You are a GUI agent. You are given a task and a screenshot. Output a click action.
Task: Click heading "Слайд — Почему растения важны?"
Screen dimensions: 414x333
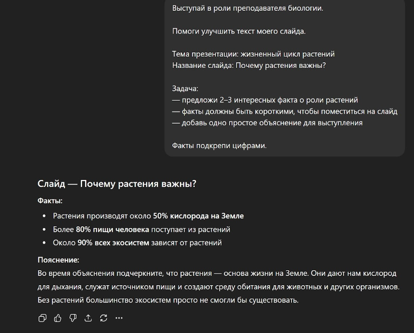117,184
